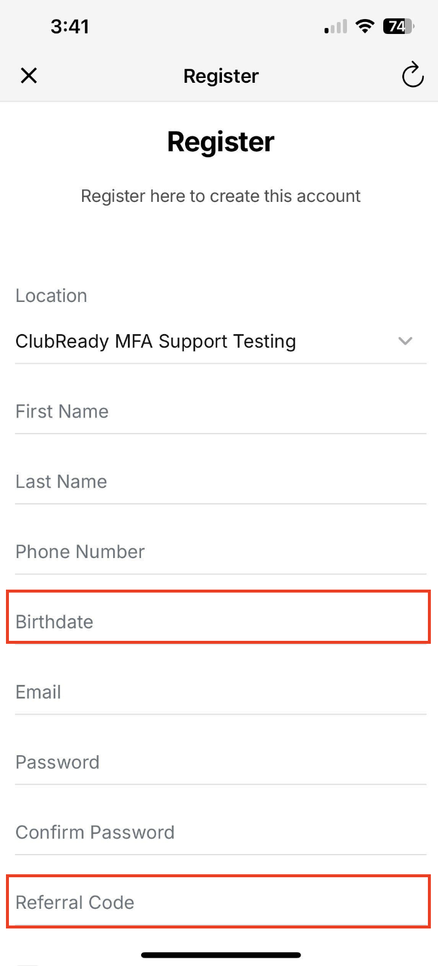Image resolution: width=438 pixels, height=966 pixels.
Task: Select the Password field
Action: [x=220, y=762]
